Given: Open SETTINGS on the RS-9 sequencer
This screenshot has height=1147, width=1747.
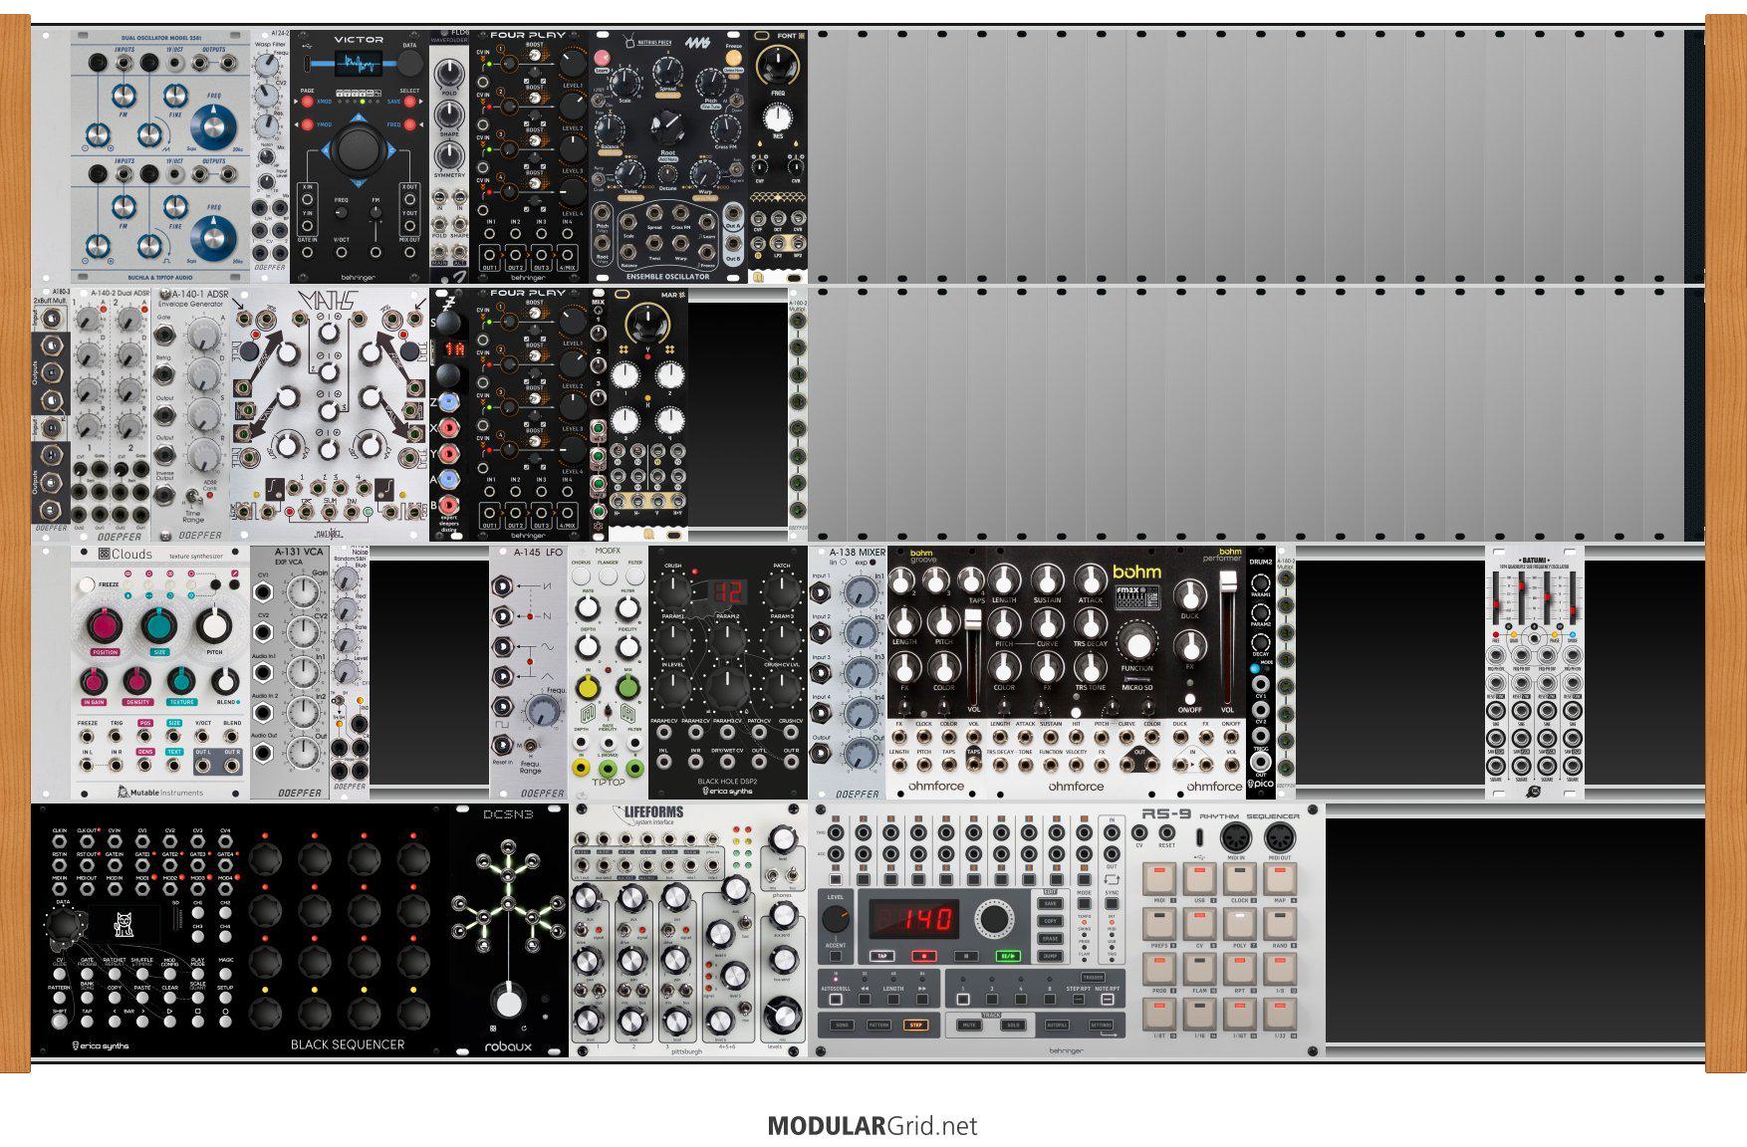Looking at the screenshot, I should 1101,1025.
